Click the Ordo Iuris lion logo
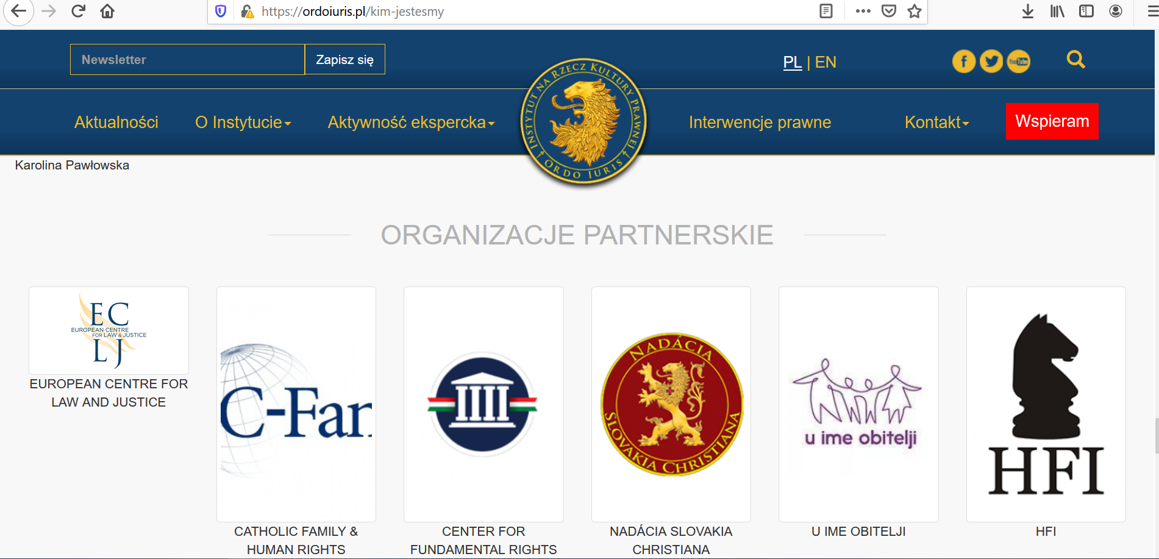Image resolution: width=1159 pixels, height=559 pixels. click(583, 121)
